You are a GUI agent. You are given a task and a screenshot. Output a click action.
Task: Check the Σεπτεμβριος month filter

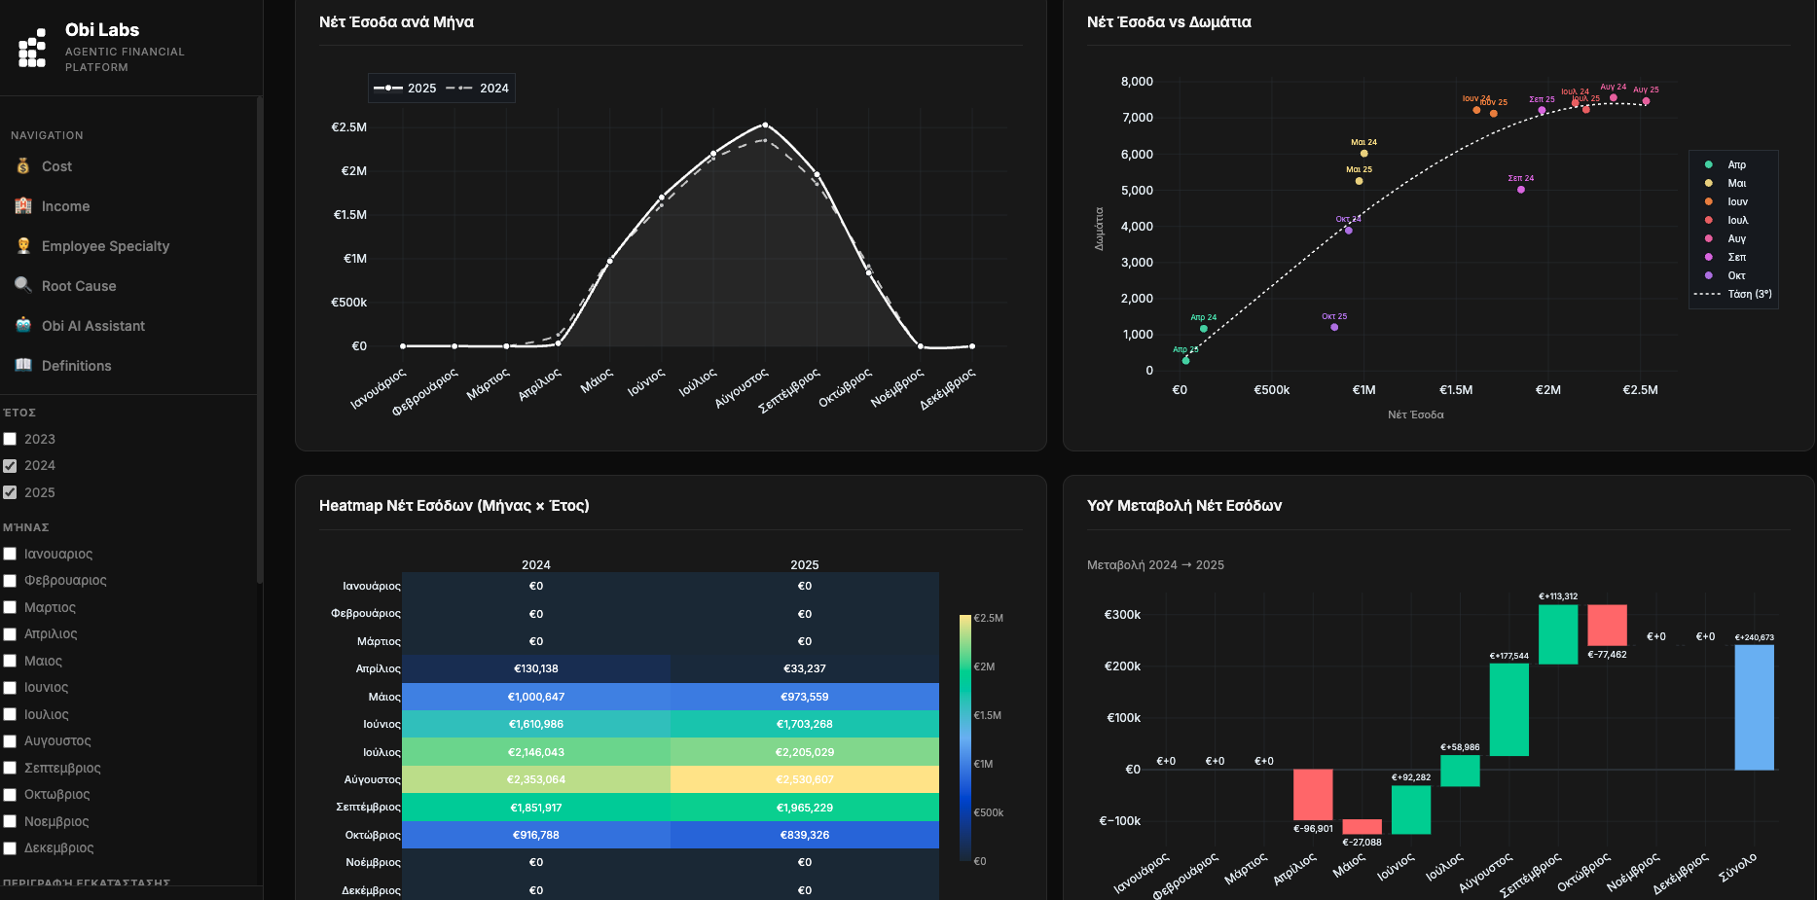tap(10, 768)
